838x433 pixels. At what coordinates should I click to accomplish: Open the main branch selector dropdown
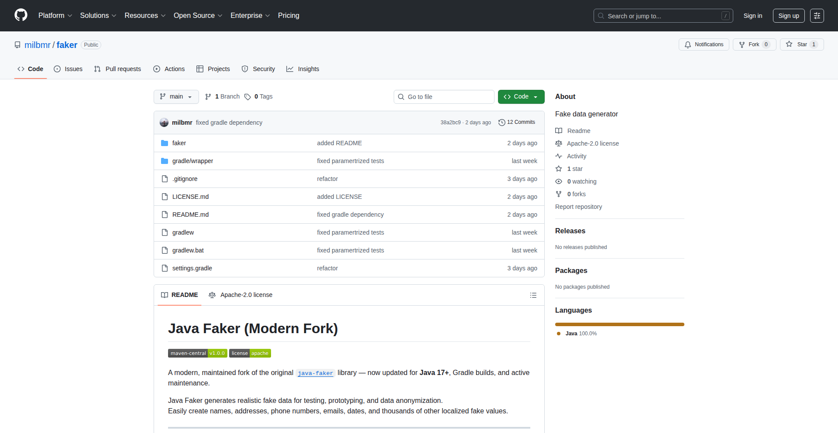coord(176,97)
